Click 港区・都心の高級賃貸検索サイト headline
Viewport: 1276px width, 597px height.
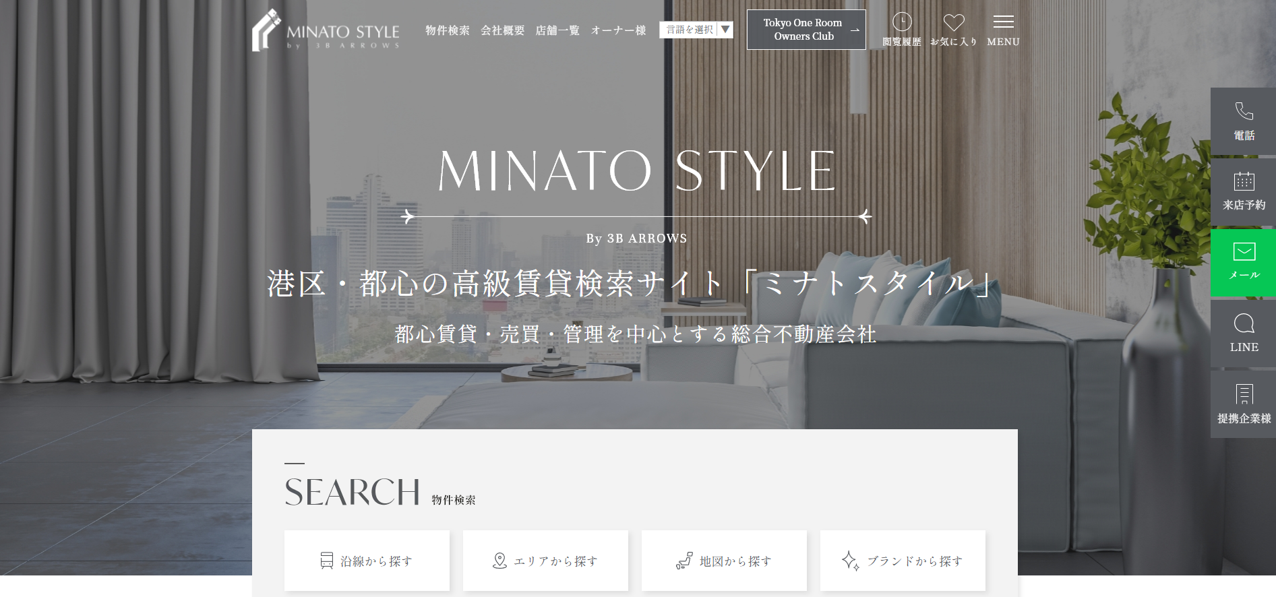click(x=632, y=284)
